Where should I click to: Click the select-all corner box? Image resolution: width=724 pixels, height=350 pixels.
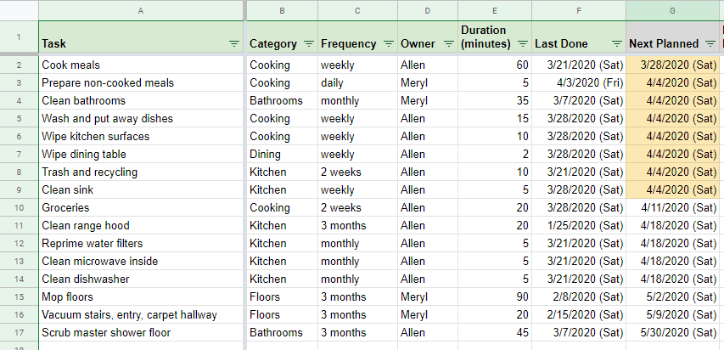(x=19, y=10)
